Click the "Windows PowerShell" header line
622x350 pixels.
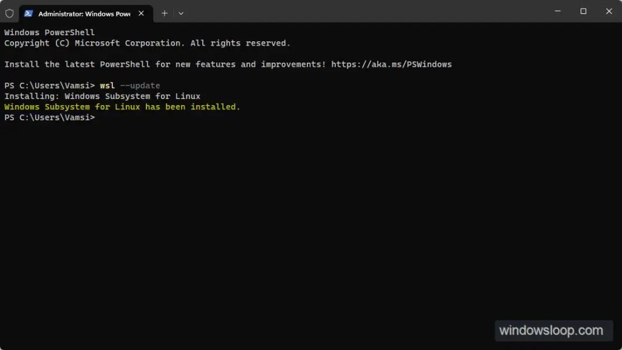pyautogui.click(x=49, y=32)
